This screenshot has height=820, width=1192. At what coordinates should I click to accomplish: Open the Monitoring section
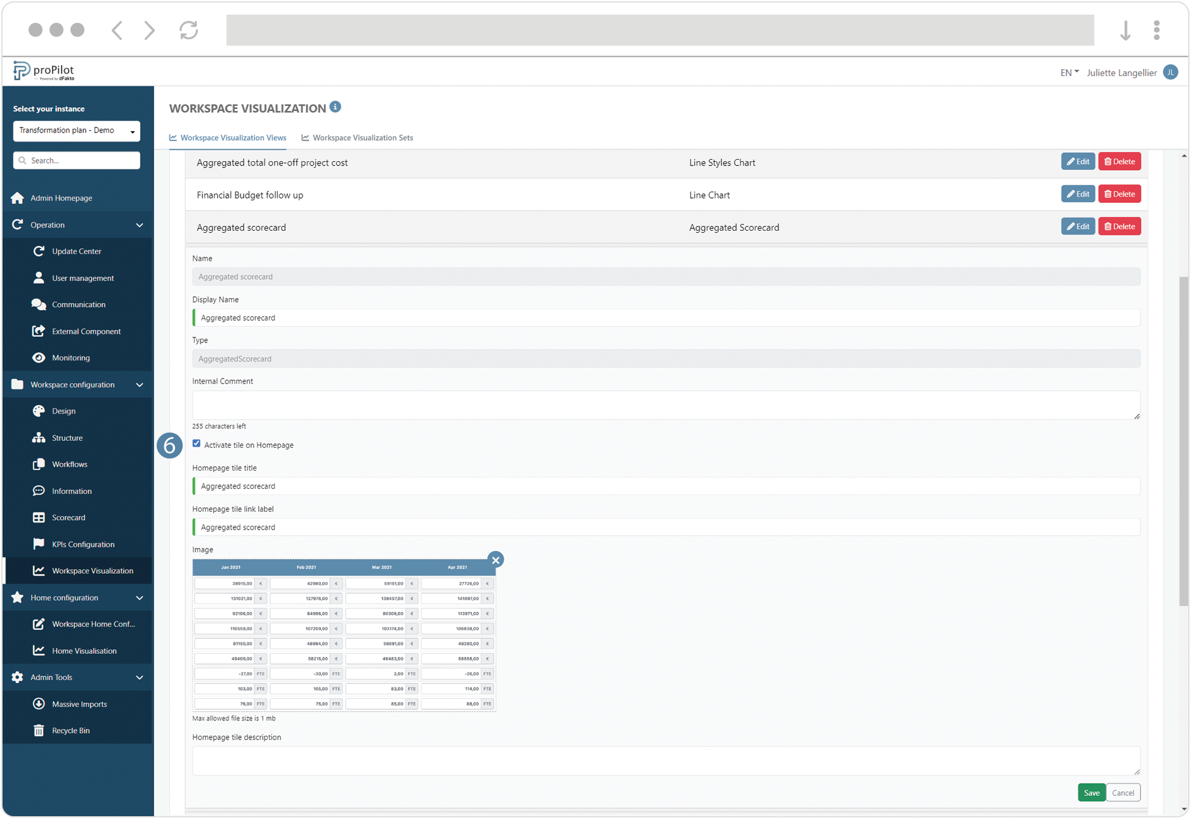pos(72,358)
